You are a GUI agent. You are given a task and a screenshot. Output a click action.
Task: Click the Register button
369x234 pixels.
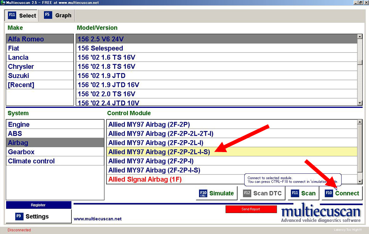pos(39,205)
